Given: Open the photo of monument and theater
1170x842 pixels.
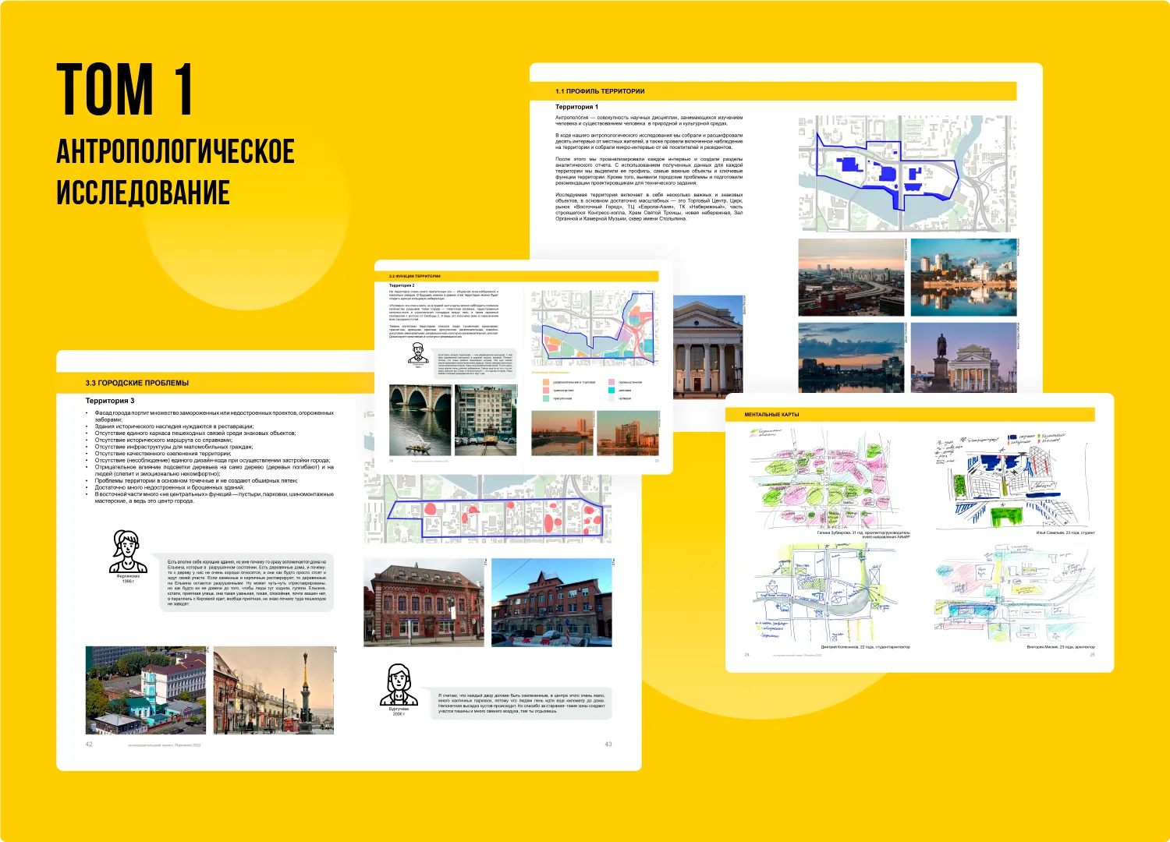Looking at the screenshot, I should click(x=963, y=356).
